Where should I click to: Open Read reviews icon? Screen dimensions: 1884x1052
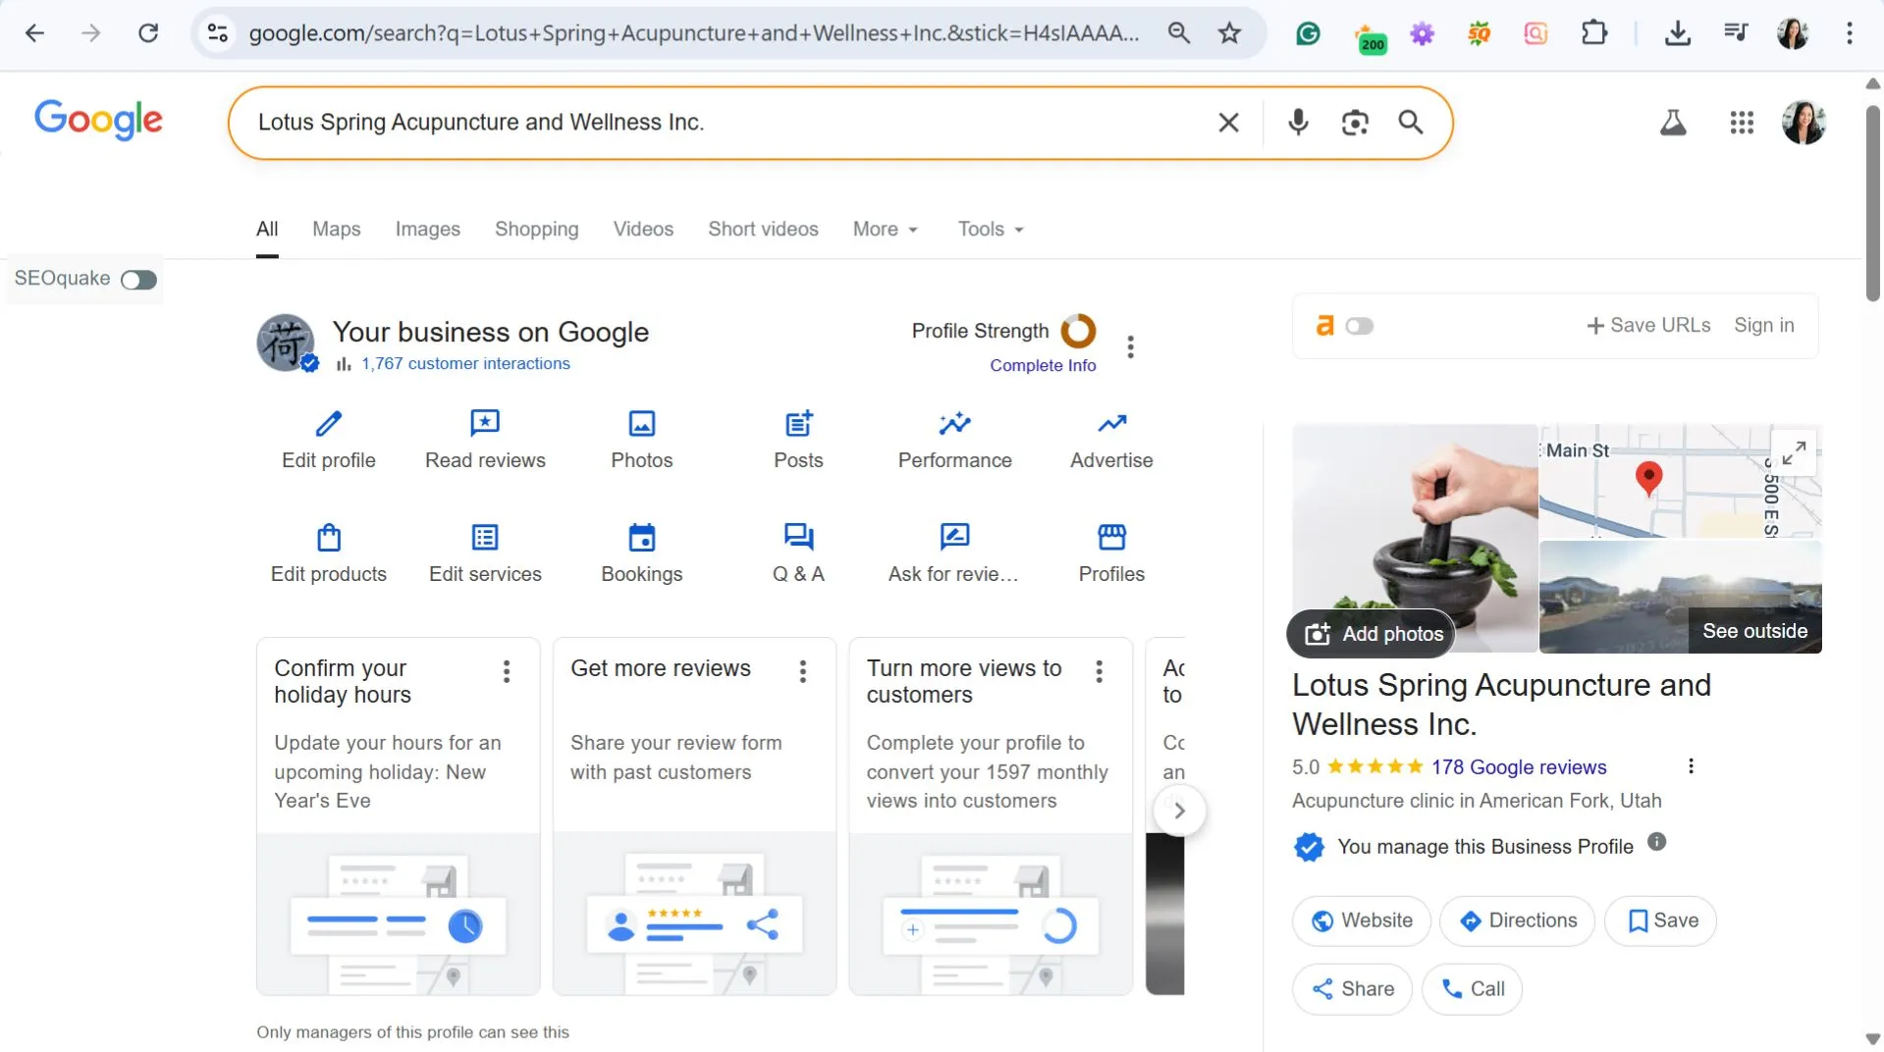(x=485, y=424)
